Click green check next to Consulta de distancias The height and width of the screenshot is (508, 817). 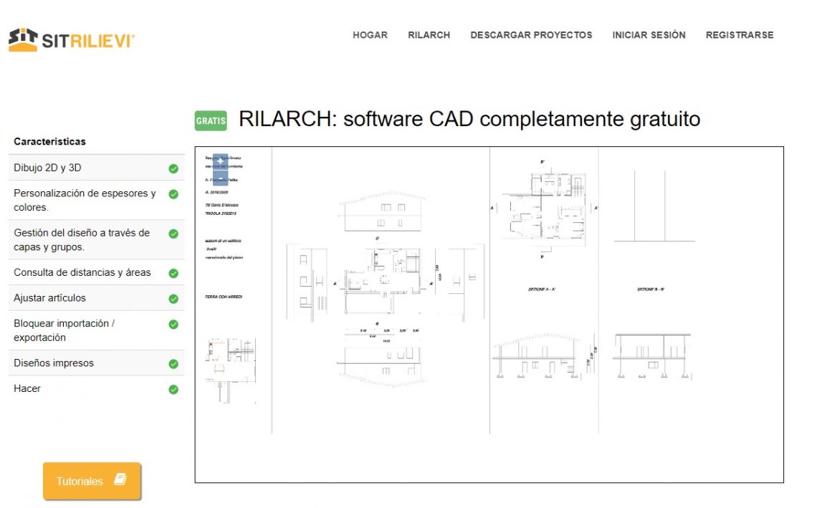pos(173,273)
